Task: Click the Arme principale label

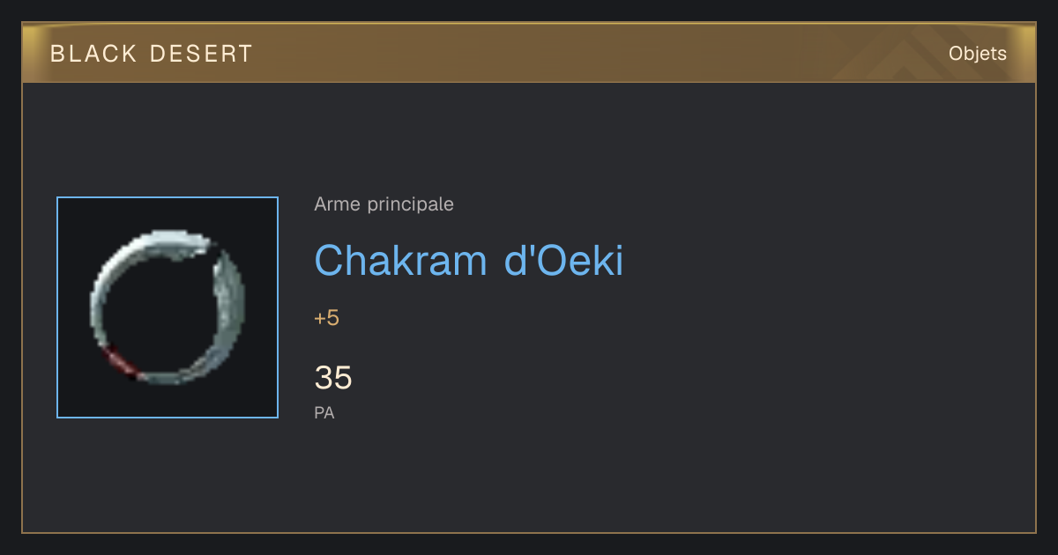Action: click(x=384, y=204)
